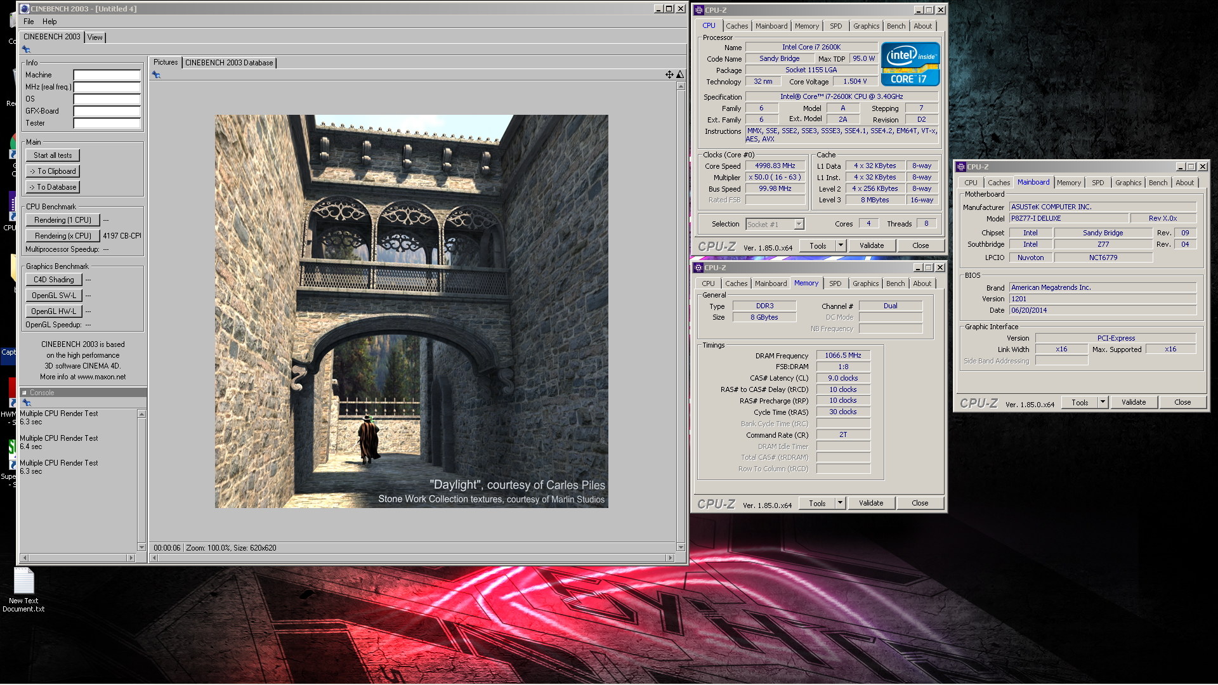Image resolution: width=1218 pixels, height=685 pixels.
Task: Run the Rendering (x CPU) benchmark
Action: pos(63,236)
